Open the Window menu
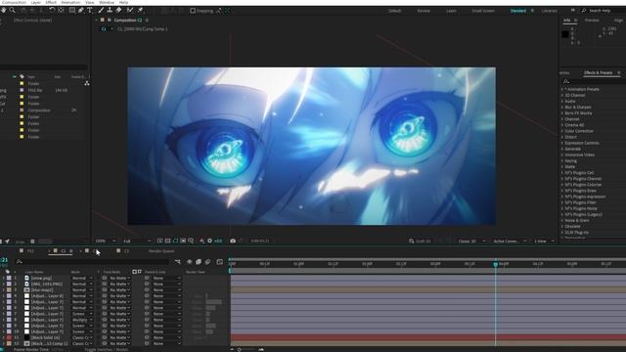The height and width of the screenshot is (352, 626). (x=107, y=2)
